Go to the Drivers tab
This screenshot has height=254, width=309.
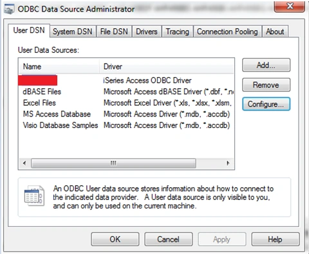tap(147, 32)
